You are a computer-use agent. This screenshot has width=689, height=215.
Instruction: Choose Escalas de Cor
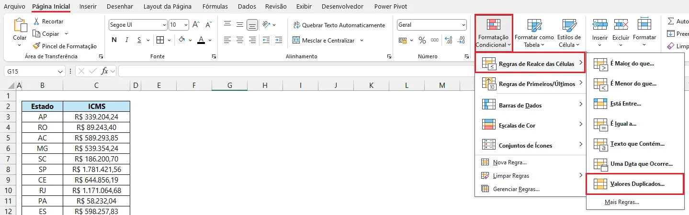(x=531, y=125)
